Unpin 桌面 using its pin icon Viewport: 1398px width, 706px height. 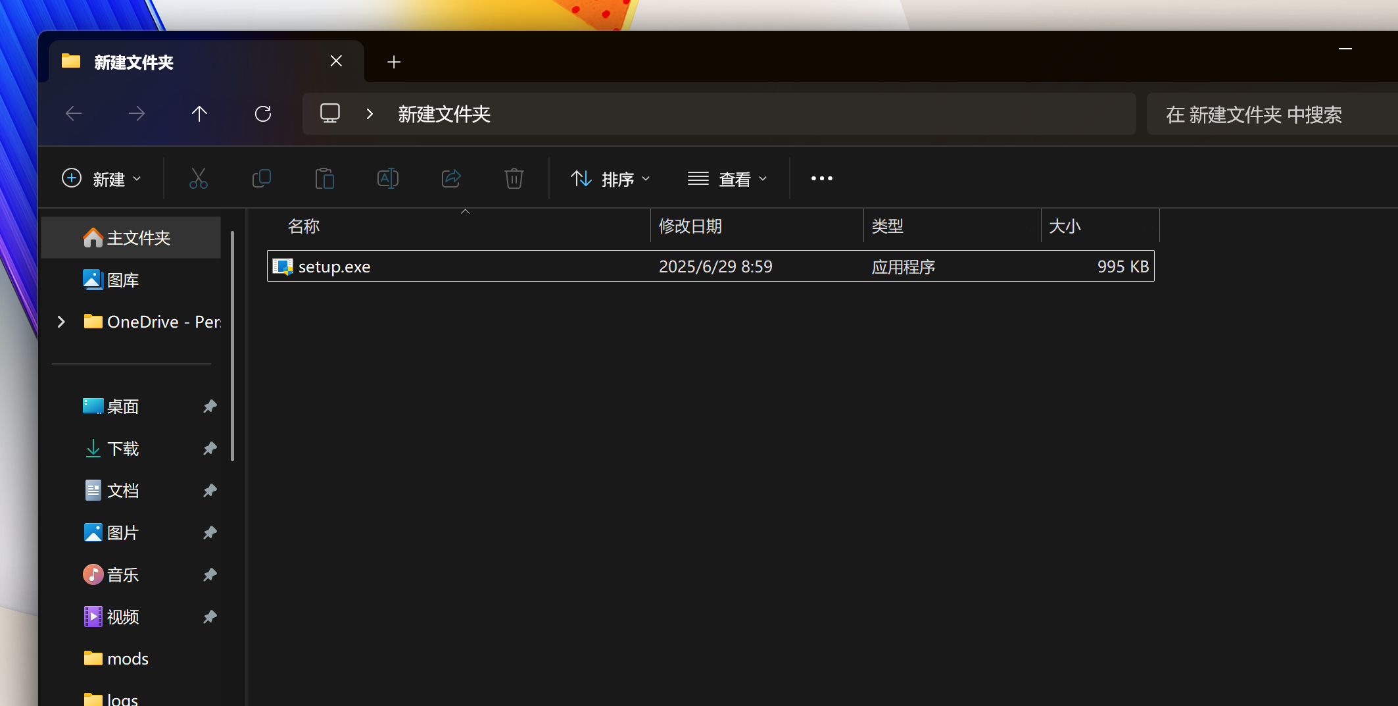(x=210, y=406)
